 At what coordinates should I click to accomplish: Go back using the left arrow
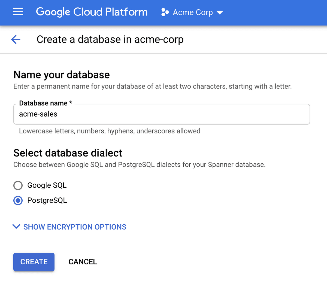click(x=16, y=39)
